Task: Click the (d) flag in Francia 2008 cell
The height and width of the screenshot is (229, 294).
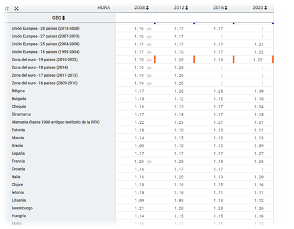Action: [x=149, y=162]
